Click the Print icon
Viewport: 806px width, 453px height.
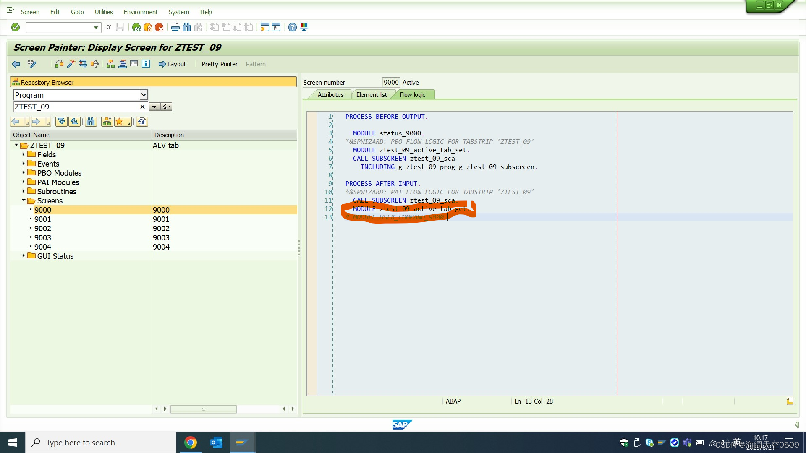[175, 27]
